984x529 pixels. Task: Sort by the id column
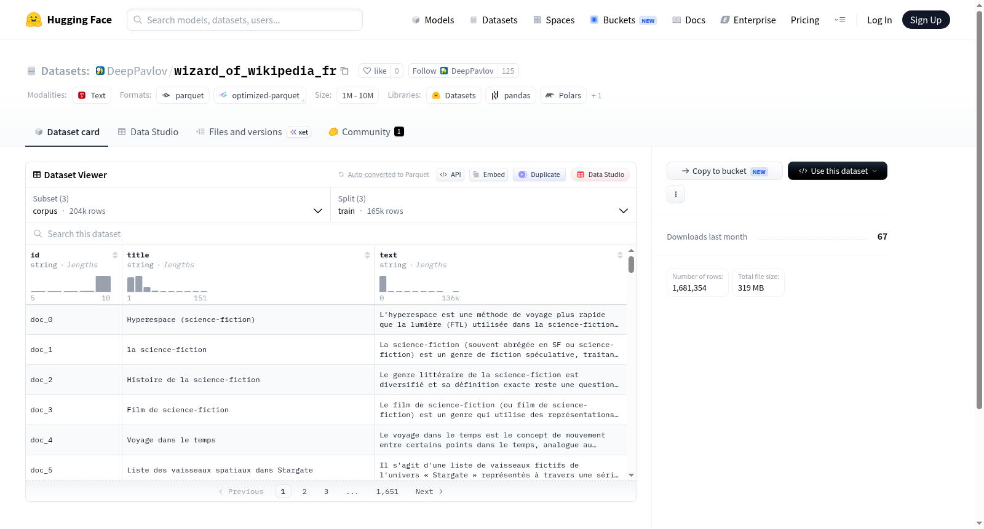click(115, 255)
